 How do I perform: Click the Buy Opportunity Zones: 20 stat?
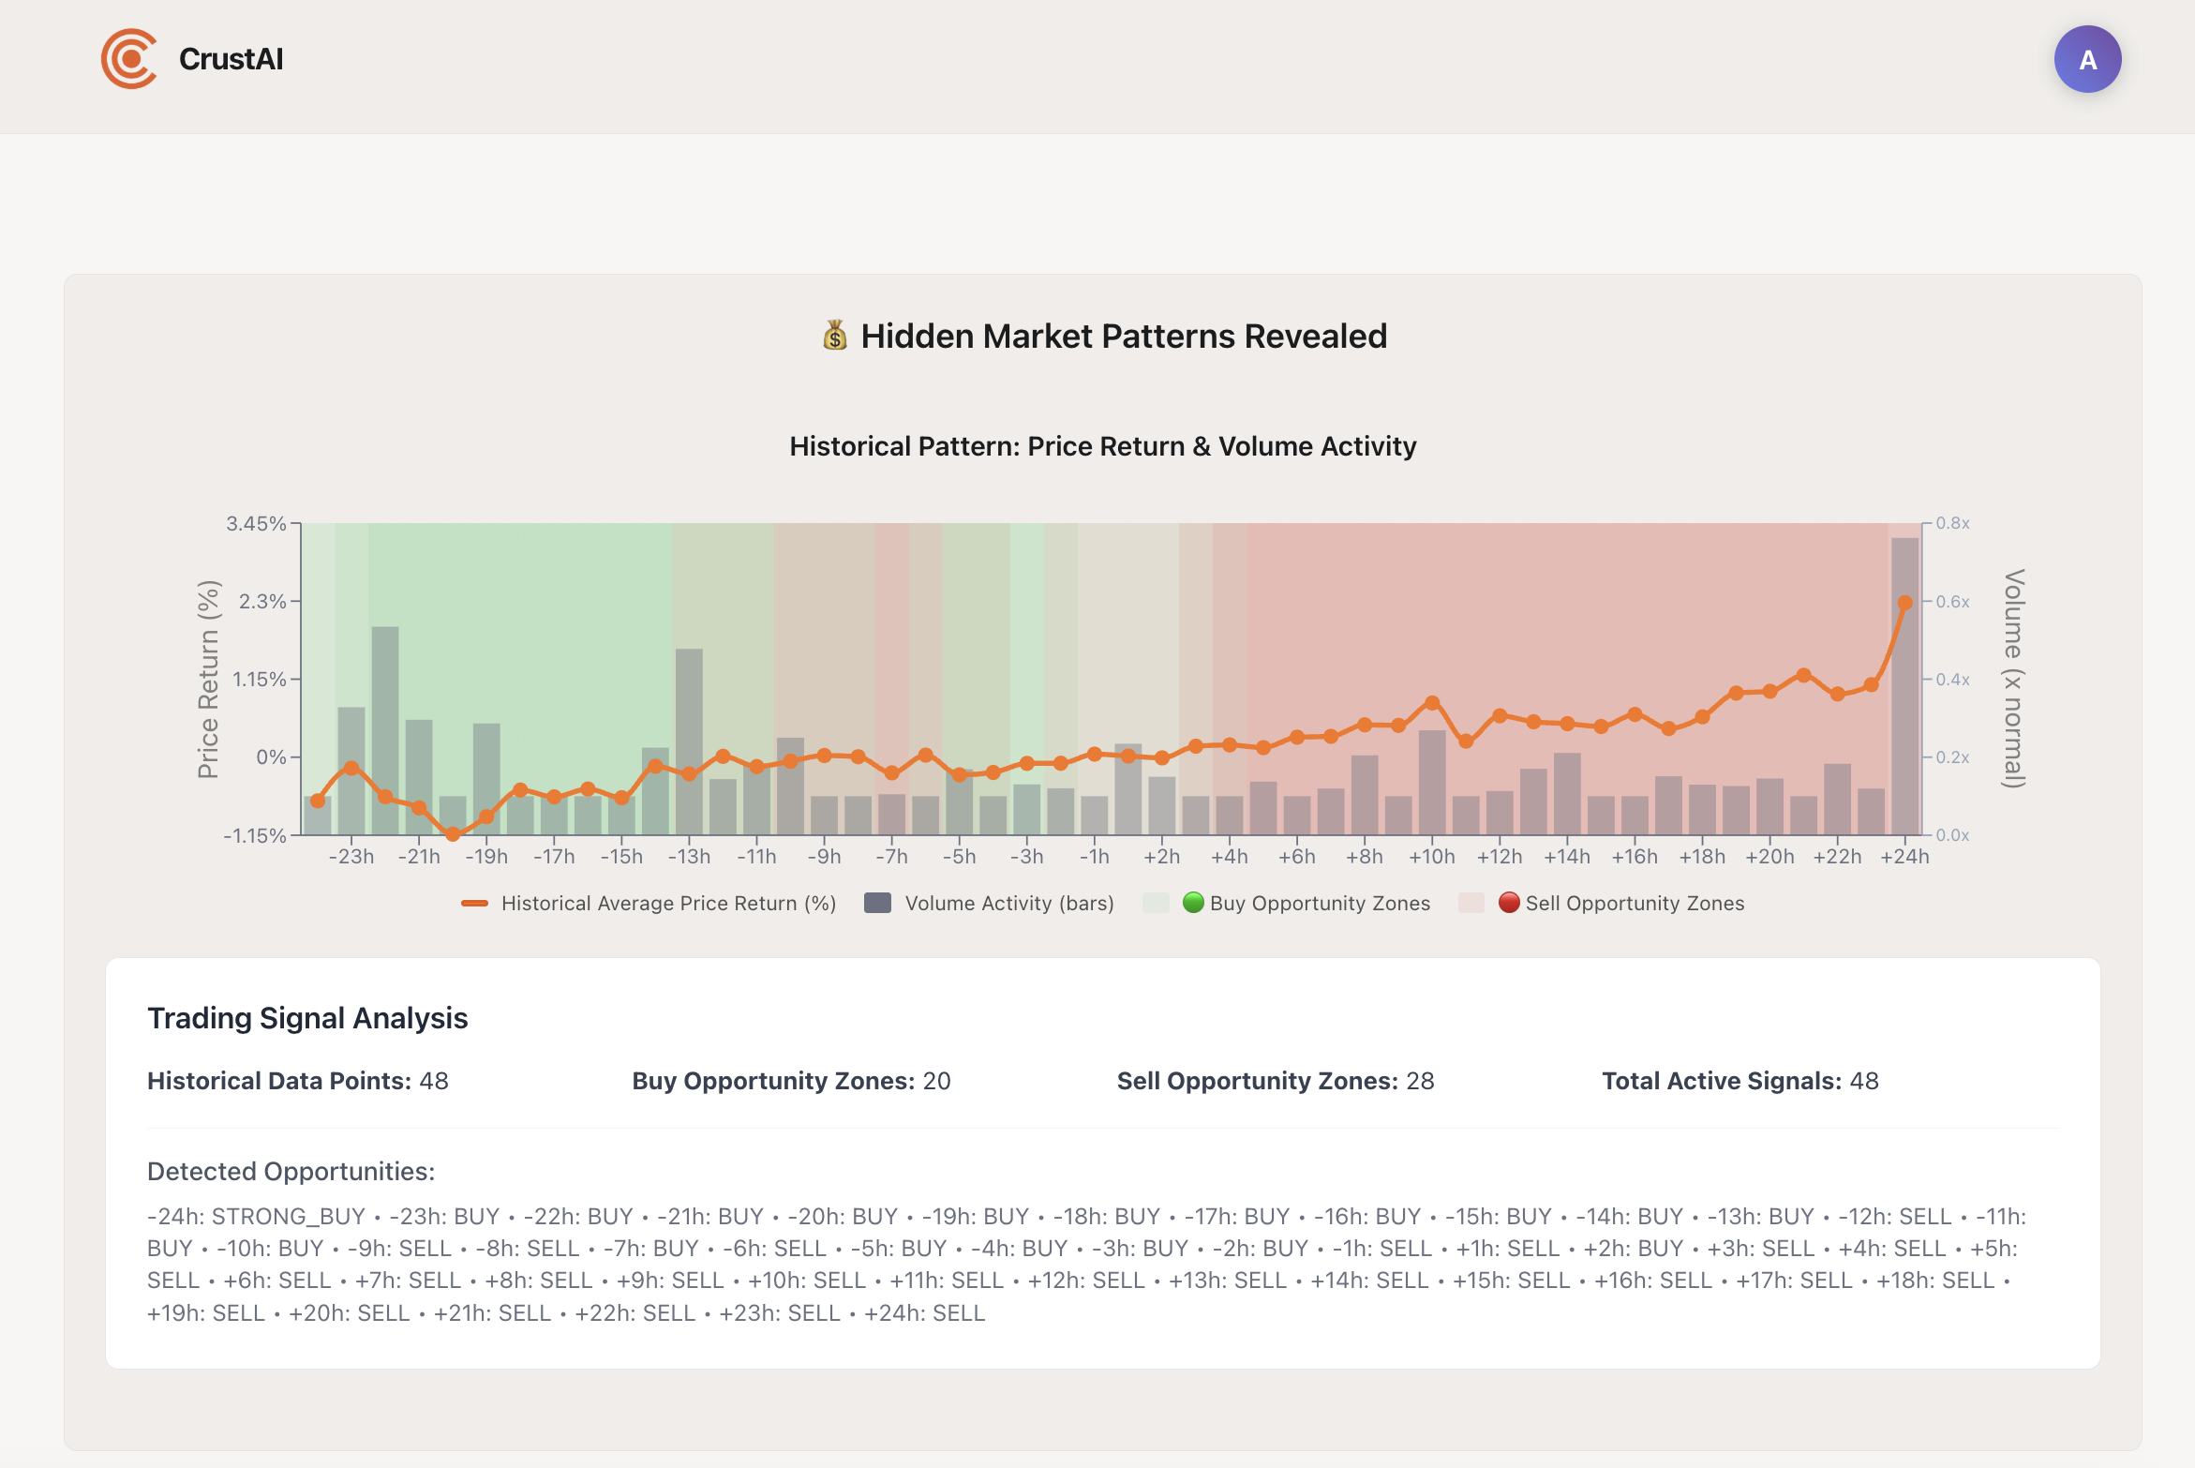click(791, 1081)
